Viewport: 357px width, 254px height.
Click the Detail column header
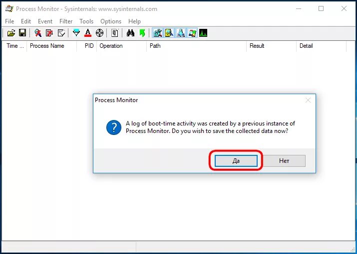322,46
